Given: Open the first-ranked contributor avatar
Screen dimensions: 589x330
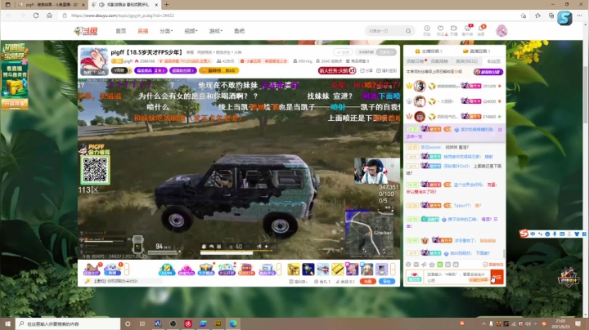Looking at the screenshot, I should pyautogui.click(x=420, y=87).
